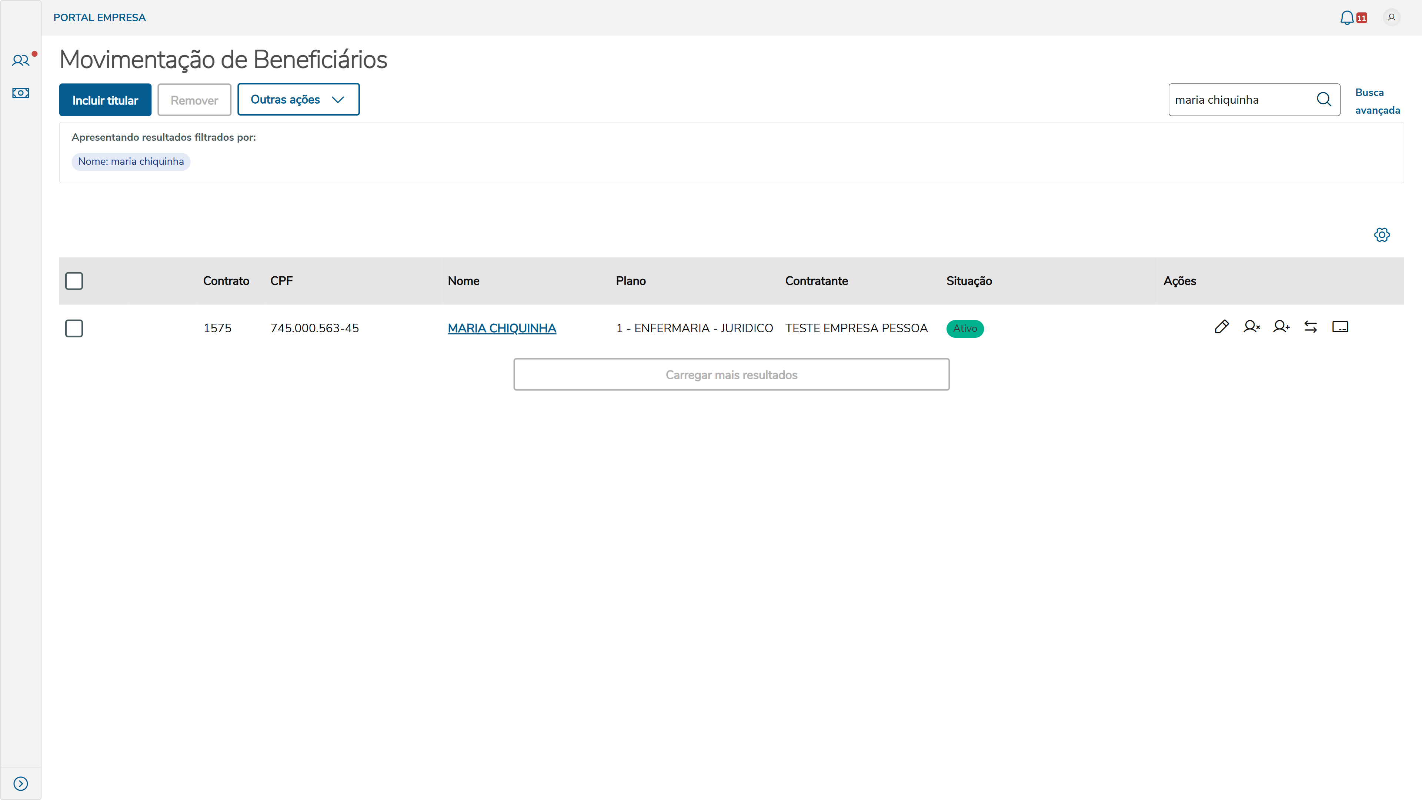
Task: Check the row for contract 1575
Action: click(x=74, y=329)
